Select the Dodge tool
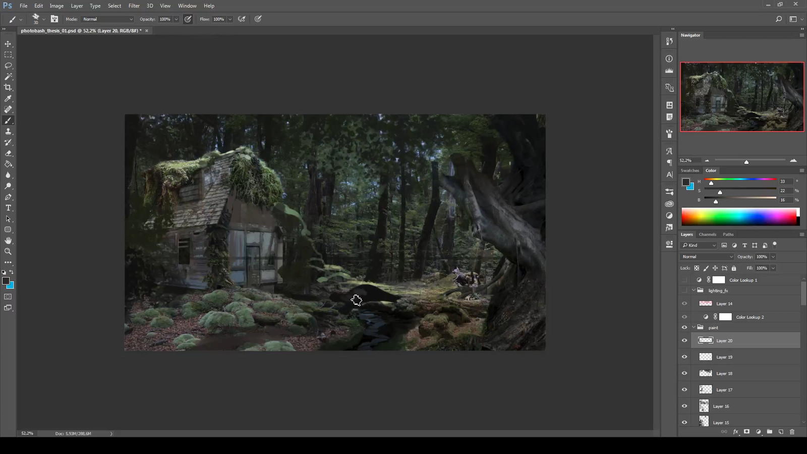807x454 pixels. point(8,186)
